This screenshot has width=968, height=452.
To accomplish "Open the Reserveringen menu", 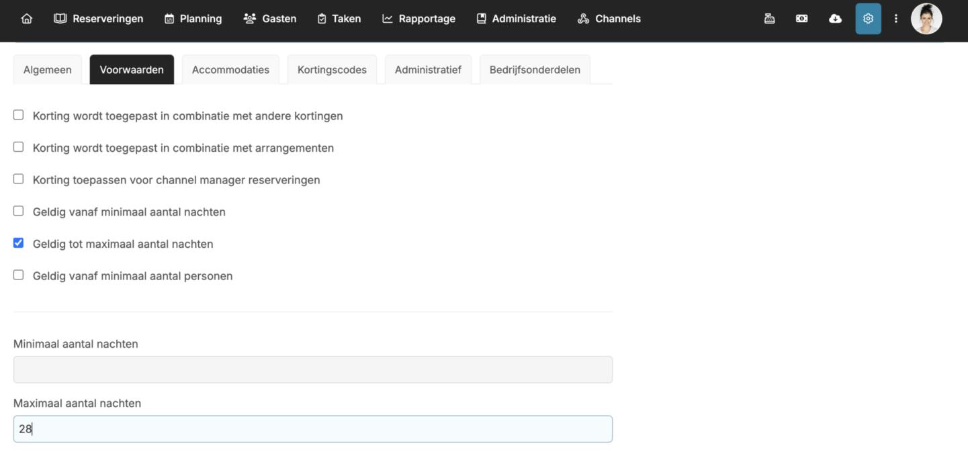I will 99,19.
